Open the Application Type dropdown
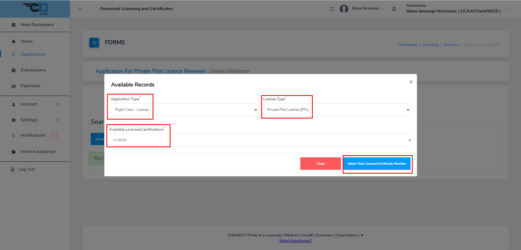The image size is (521, 250). 184,110
